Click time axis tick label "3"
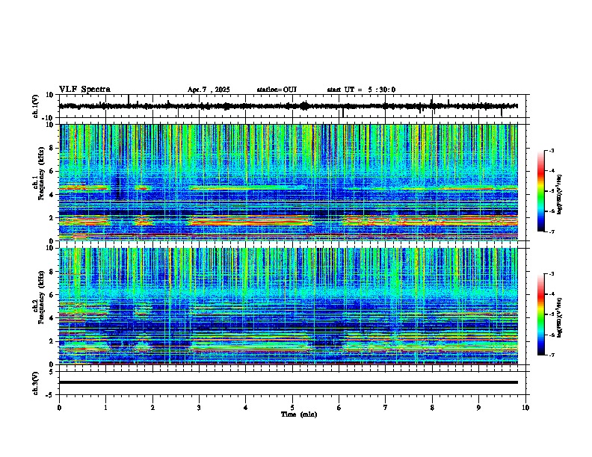Viewport: 592px width, 457px height. coord(199,408)
